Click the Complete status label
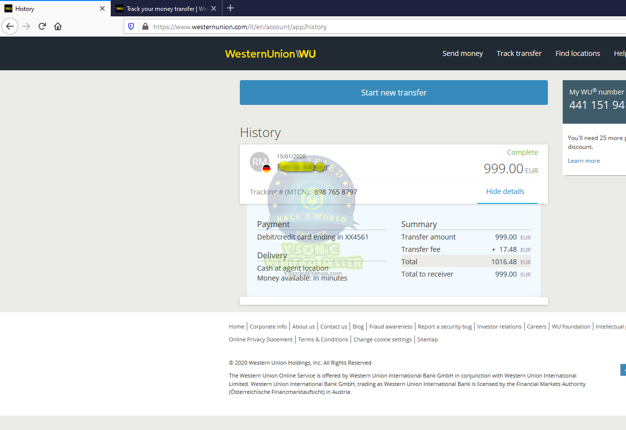Screen dimensions: 626x430 pos(523,152)
